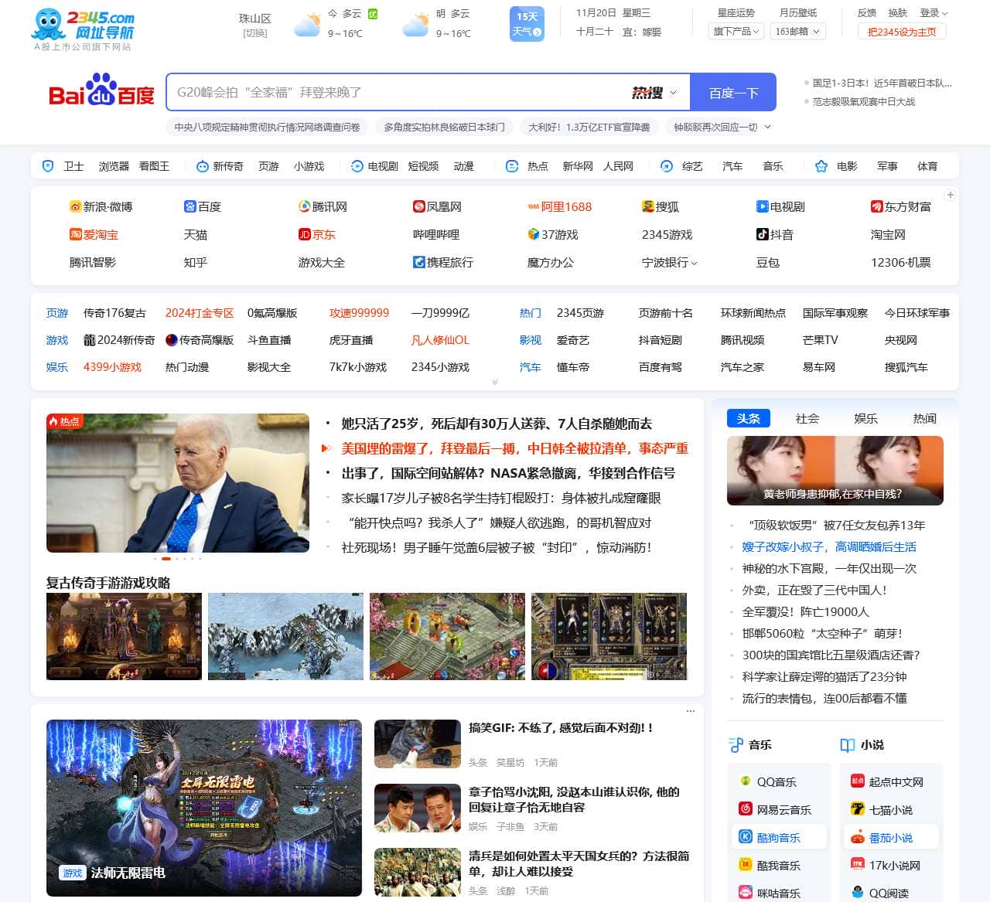Switch to the 社会 tab
990x902 pixels.
pos(807,418)
